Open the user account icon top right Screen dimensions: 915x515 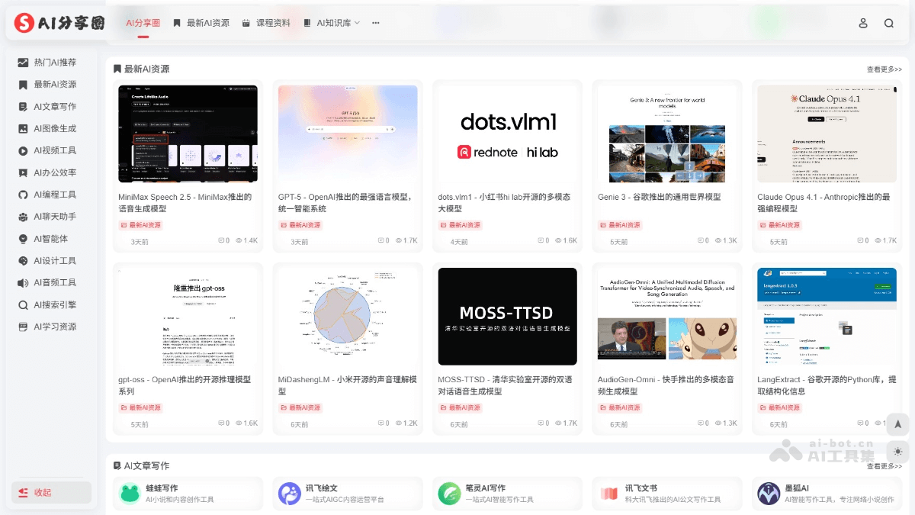(x=862, y=23)
